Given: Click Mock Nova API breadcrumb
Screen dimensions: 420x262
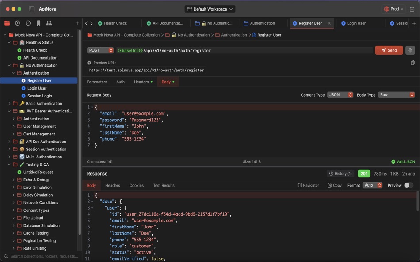Looking at the screenshot, I should click(123, 35).
